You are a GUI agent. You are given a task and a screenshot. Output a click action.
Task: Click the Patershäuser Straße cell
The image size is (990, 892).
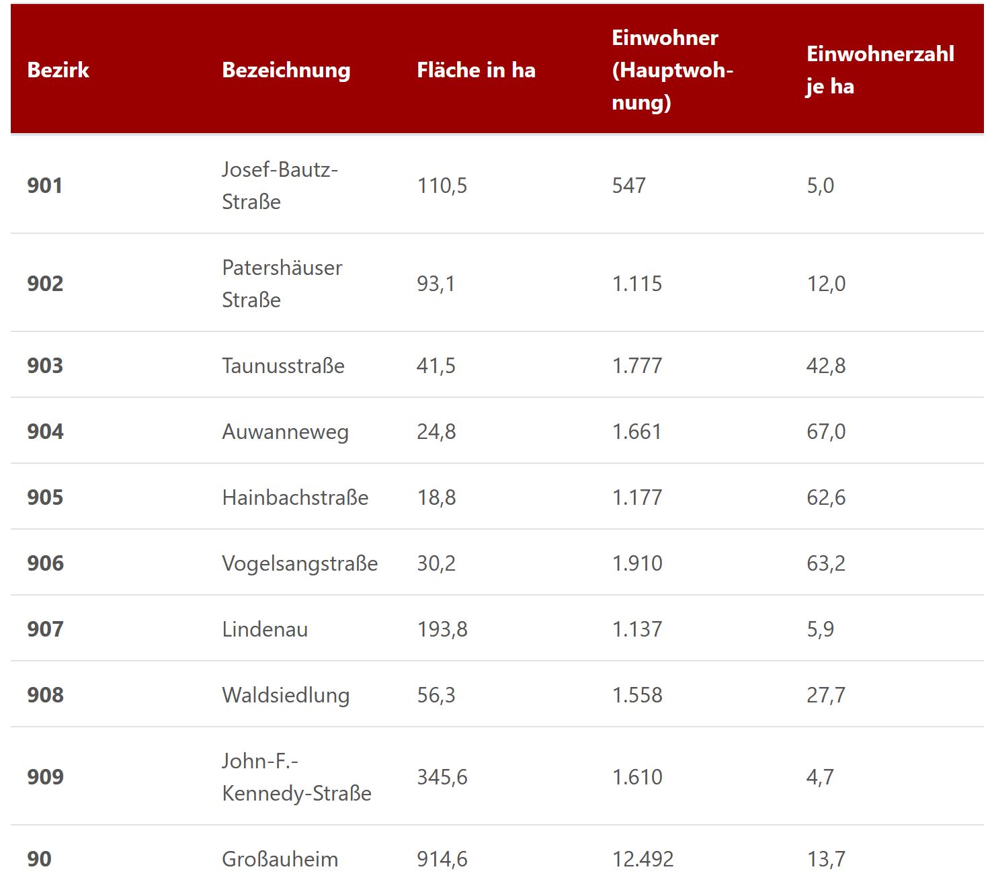point(282,284)
